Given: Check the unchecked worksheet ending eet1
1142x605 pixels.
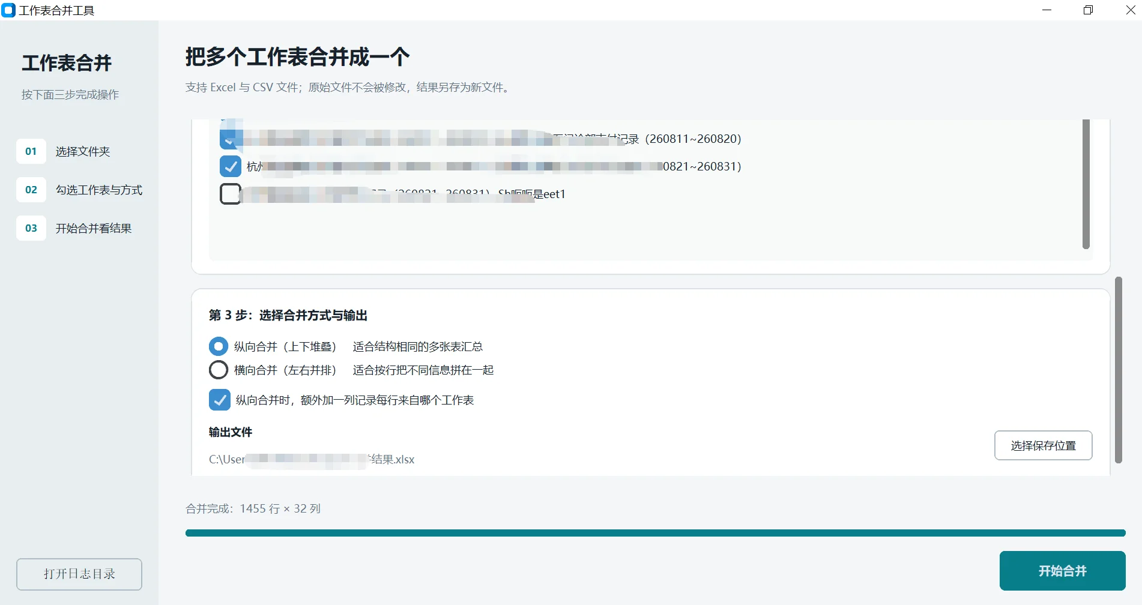Looking at the screenshot, I should (x=231, y=194).
